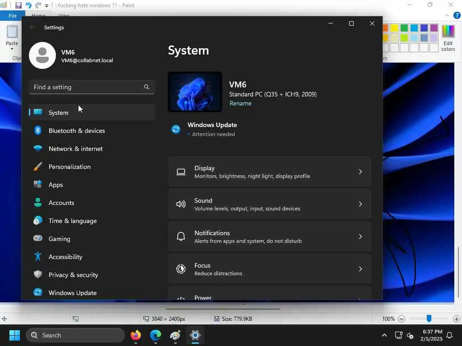Select the Bluetooth & devices icon
Image resolution: width=462 pixels, height=346 pixels.
click(38, 130)
